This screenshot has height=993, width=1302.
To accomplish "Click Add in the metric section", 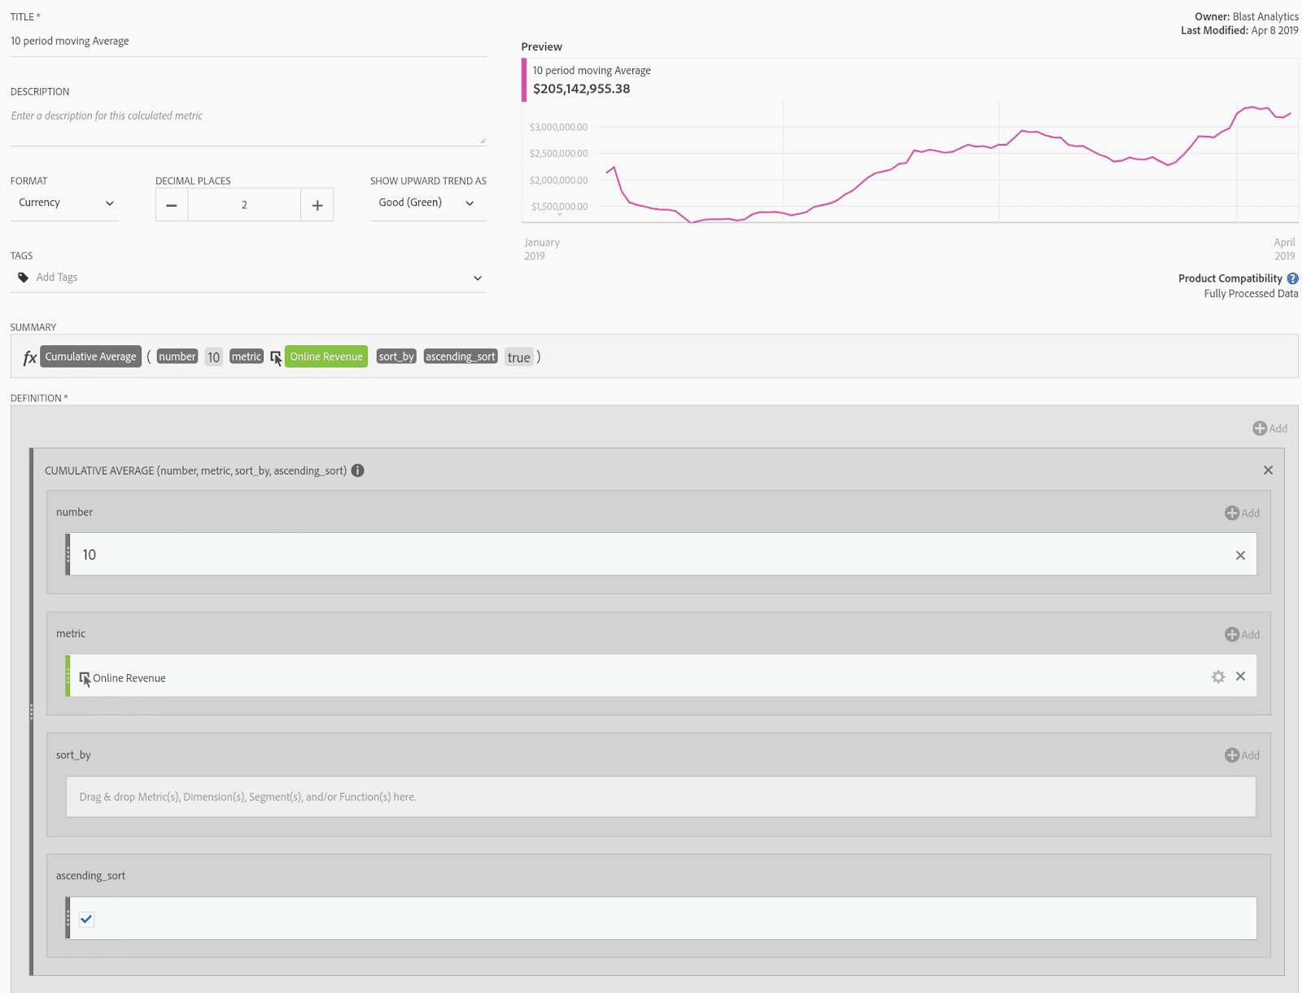I will (1242, 634).
